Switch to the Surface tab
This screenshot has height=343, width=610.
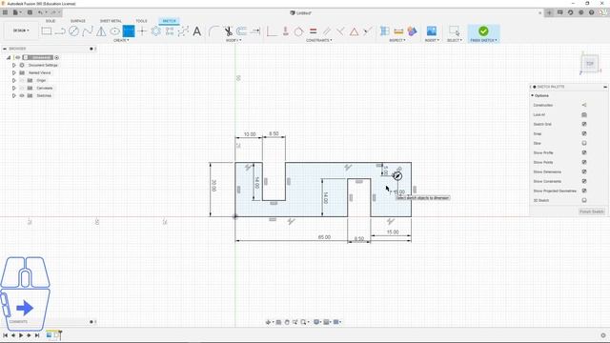pyautogui.click(x=78, y=21)
